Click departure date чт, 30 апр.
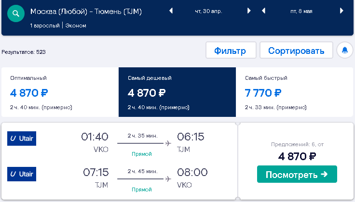Viewport: 355px width, 202px height. (x=208, y=11)
